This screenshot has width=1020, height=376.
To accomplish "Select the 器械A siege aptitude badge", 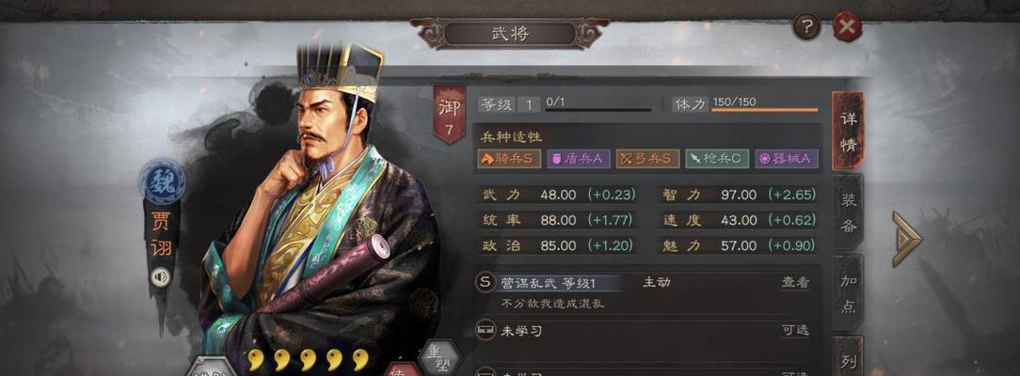I will tap(787, 159).
